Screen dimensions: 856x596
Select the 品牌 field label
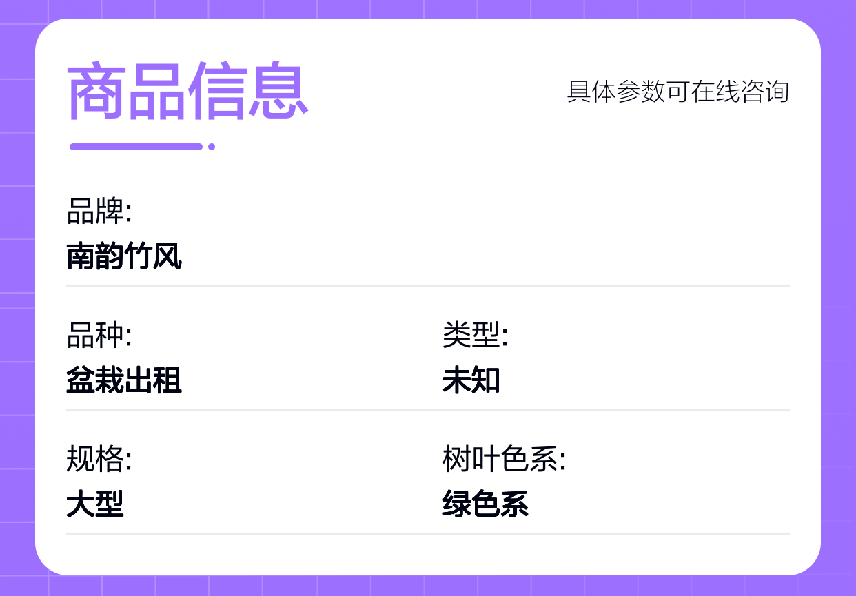[x=99, y=212]
